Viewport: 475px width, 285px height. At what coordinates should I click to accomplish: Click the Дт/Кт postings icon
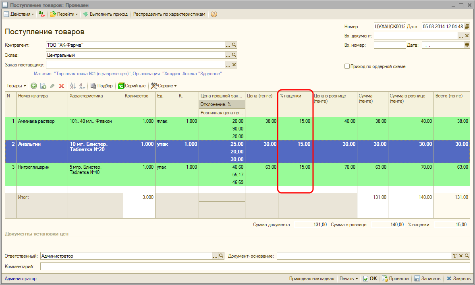coord(41,14)
